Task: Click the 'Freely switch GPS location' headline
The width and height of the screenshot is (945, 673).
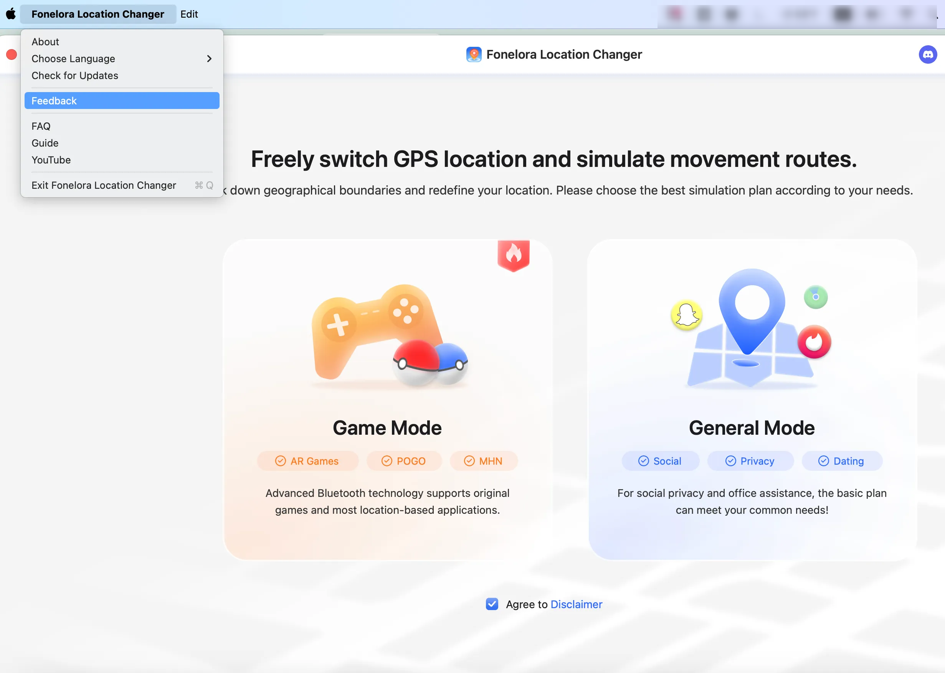Action: pyautogui.click(x=554, y=159)
